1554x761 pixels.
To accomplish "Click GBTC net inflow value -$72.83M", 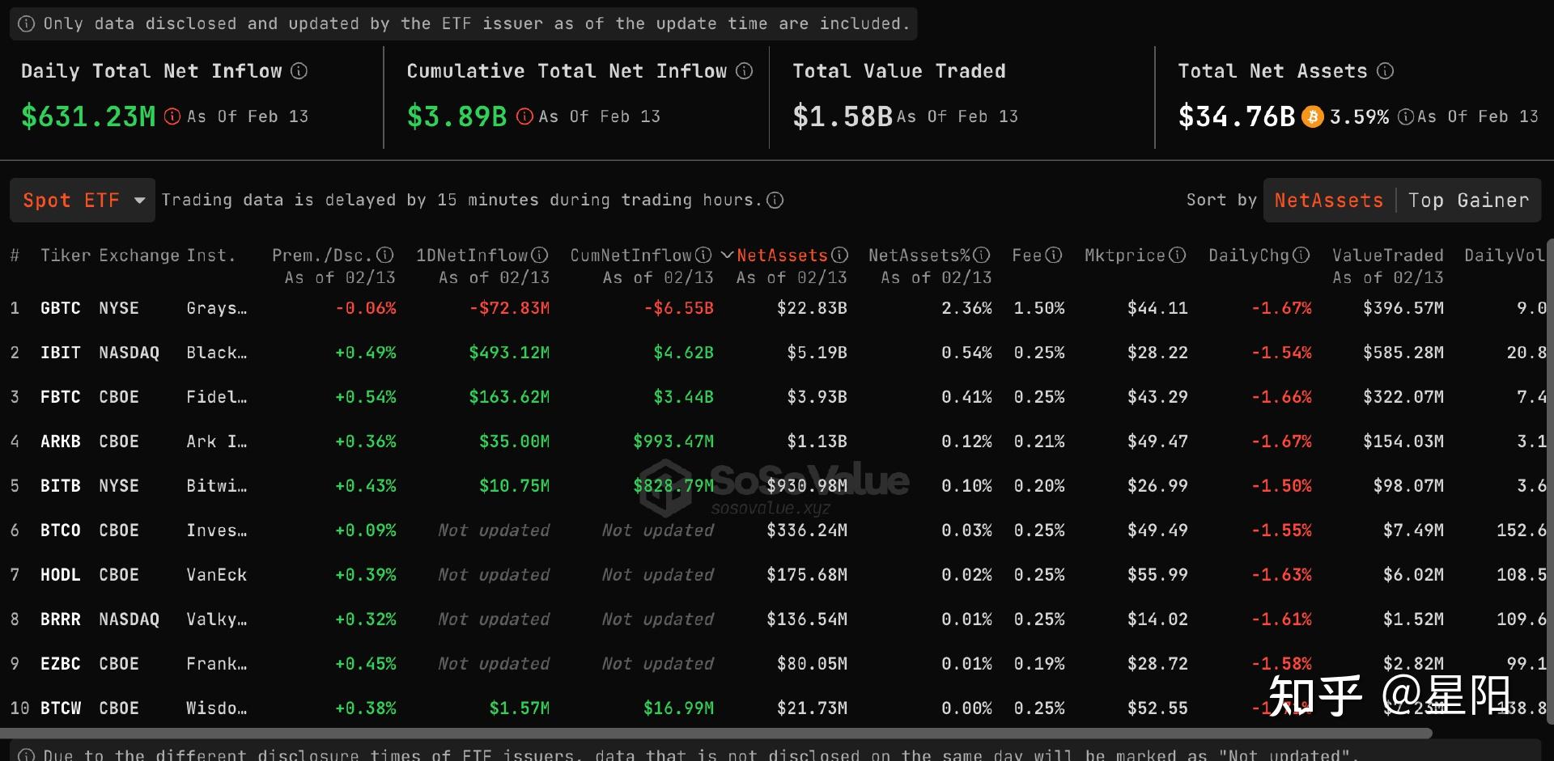I will 509,308.
